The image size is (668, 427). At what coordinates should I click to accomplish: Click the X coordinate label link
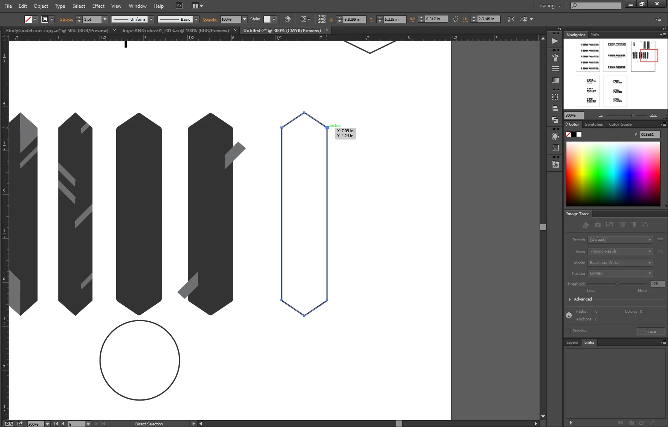click(331, 20)
